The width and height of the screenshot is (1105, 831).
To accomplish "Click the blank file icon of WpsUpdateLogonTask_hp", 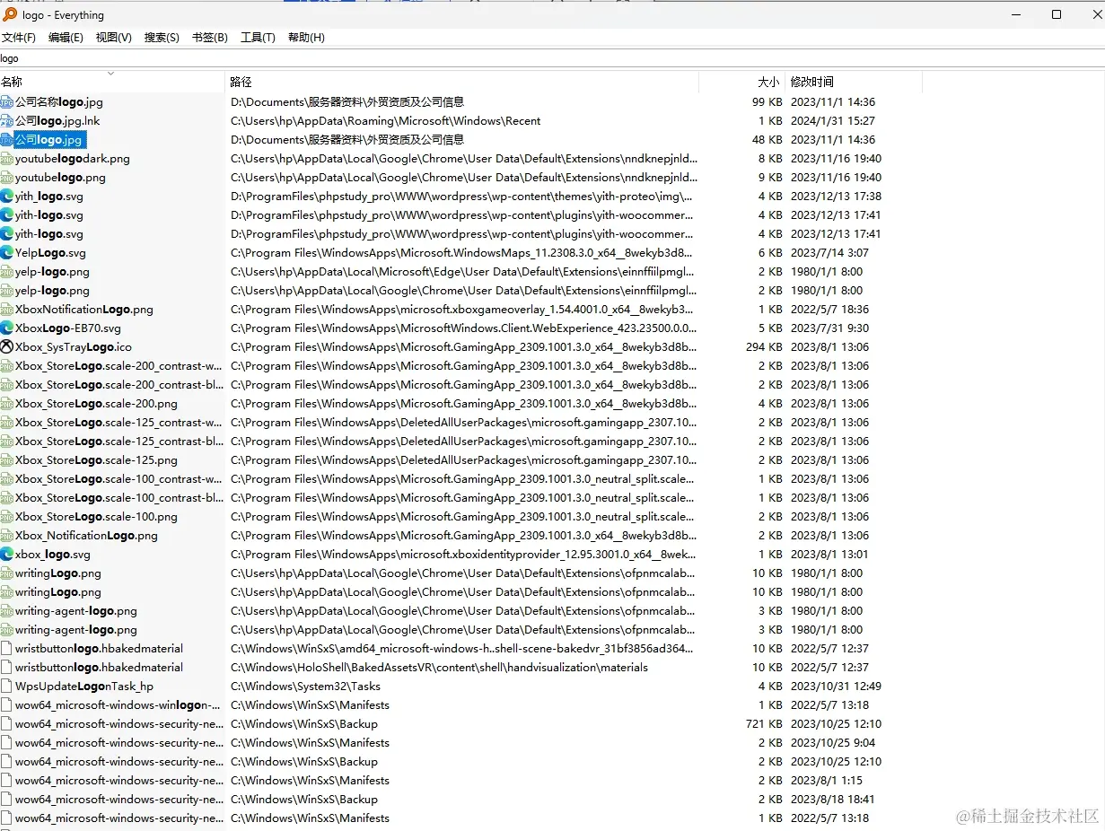I will (x=7, y=687).
